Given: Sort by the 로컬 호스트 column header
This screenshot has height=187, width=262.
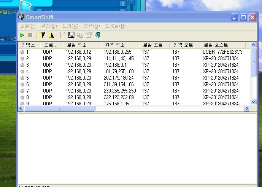Looking at the screenshot, I should point(223,45).
